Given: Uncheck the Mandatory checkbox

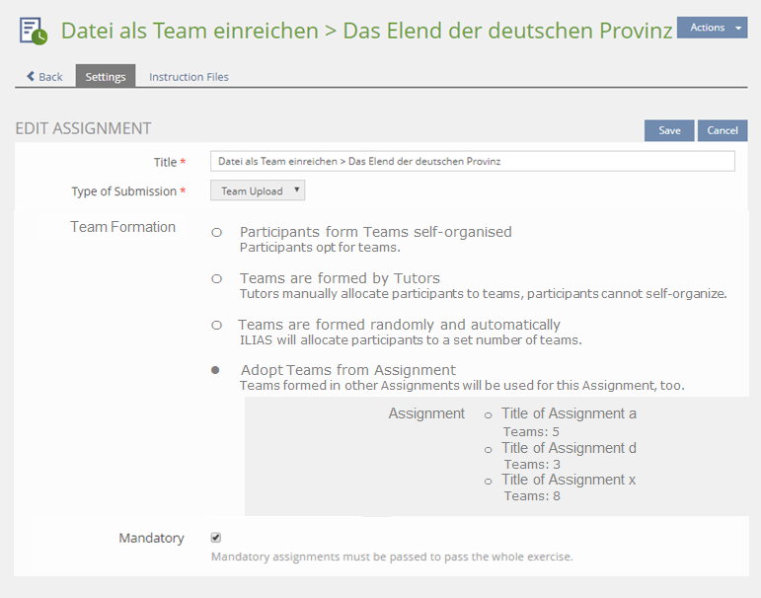Looking at the screenshot, I should tap(216, 538).
